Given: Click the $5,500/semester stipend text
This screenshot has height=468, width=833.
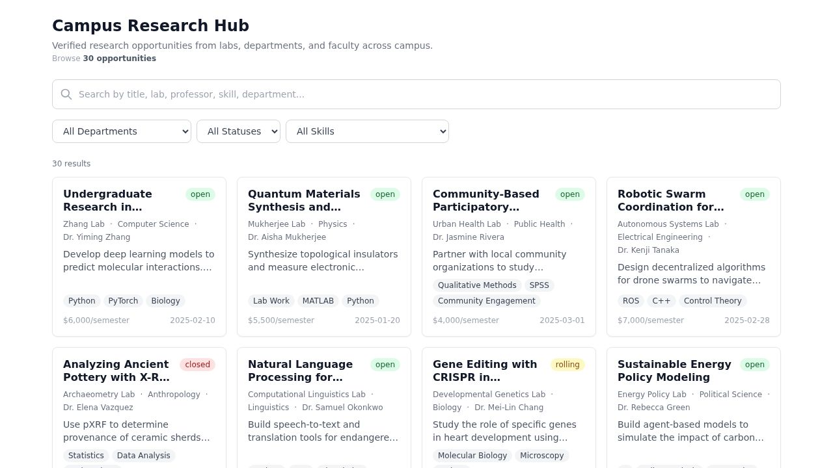Looking at the screenshot, I should click(281, 320).
